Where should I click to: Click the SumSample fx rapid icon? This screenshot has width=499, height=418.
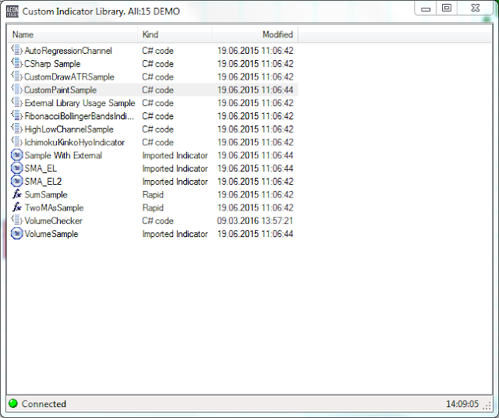[x=17, y=194]
